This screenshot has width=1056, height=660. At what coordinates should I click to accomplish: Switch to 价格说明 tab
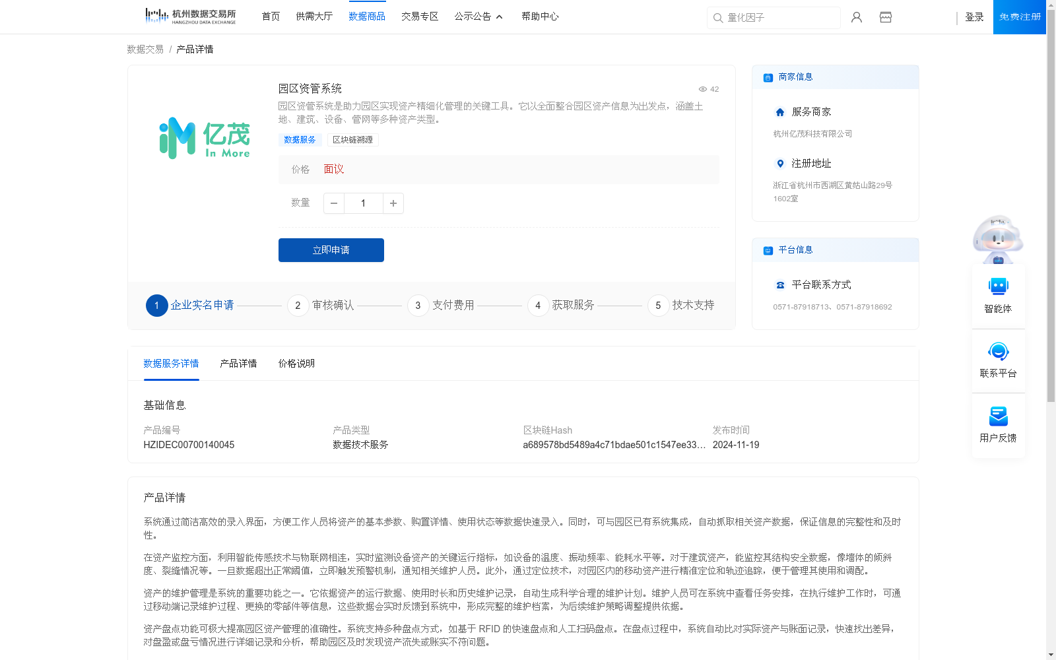click(x=296, y=364)
